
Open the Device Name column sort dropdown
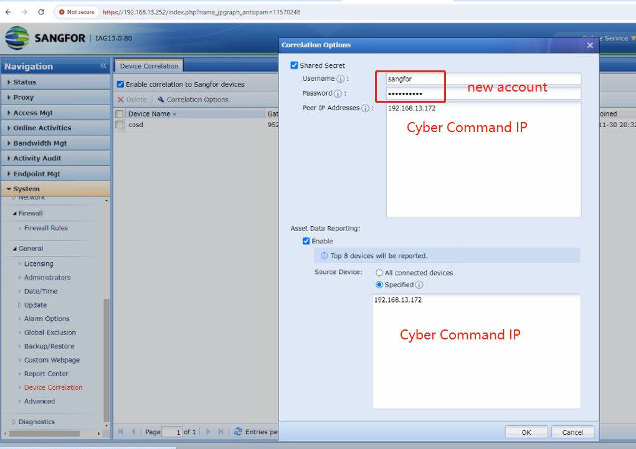point(175,115)
